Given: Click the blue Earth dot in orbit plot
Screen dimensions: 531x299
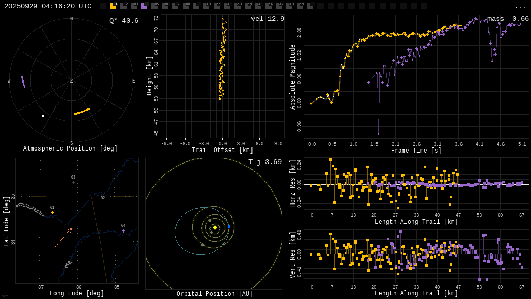Looking at the screenshot, I should click(x=229, y=226).
